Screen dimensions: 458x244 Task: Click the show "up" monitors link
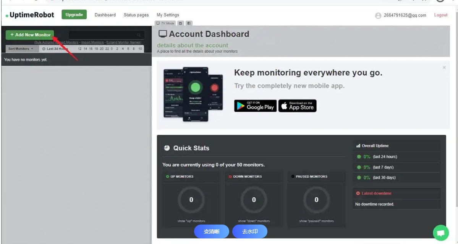click(x=191, y=221)
